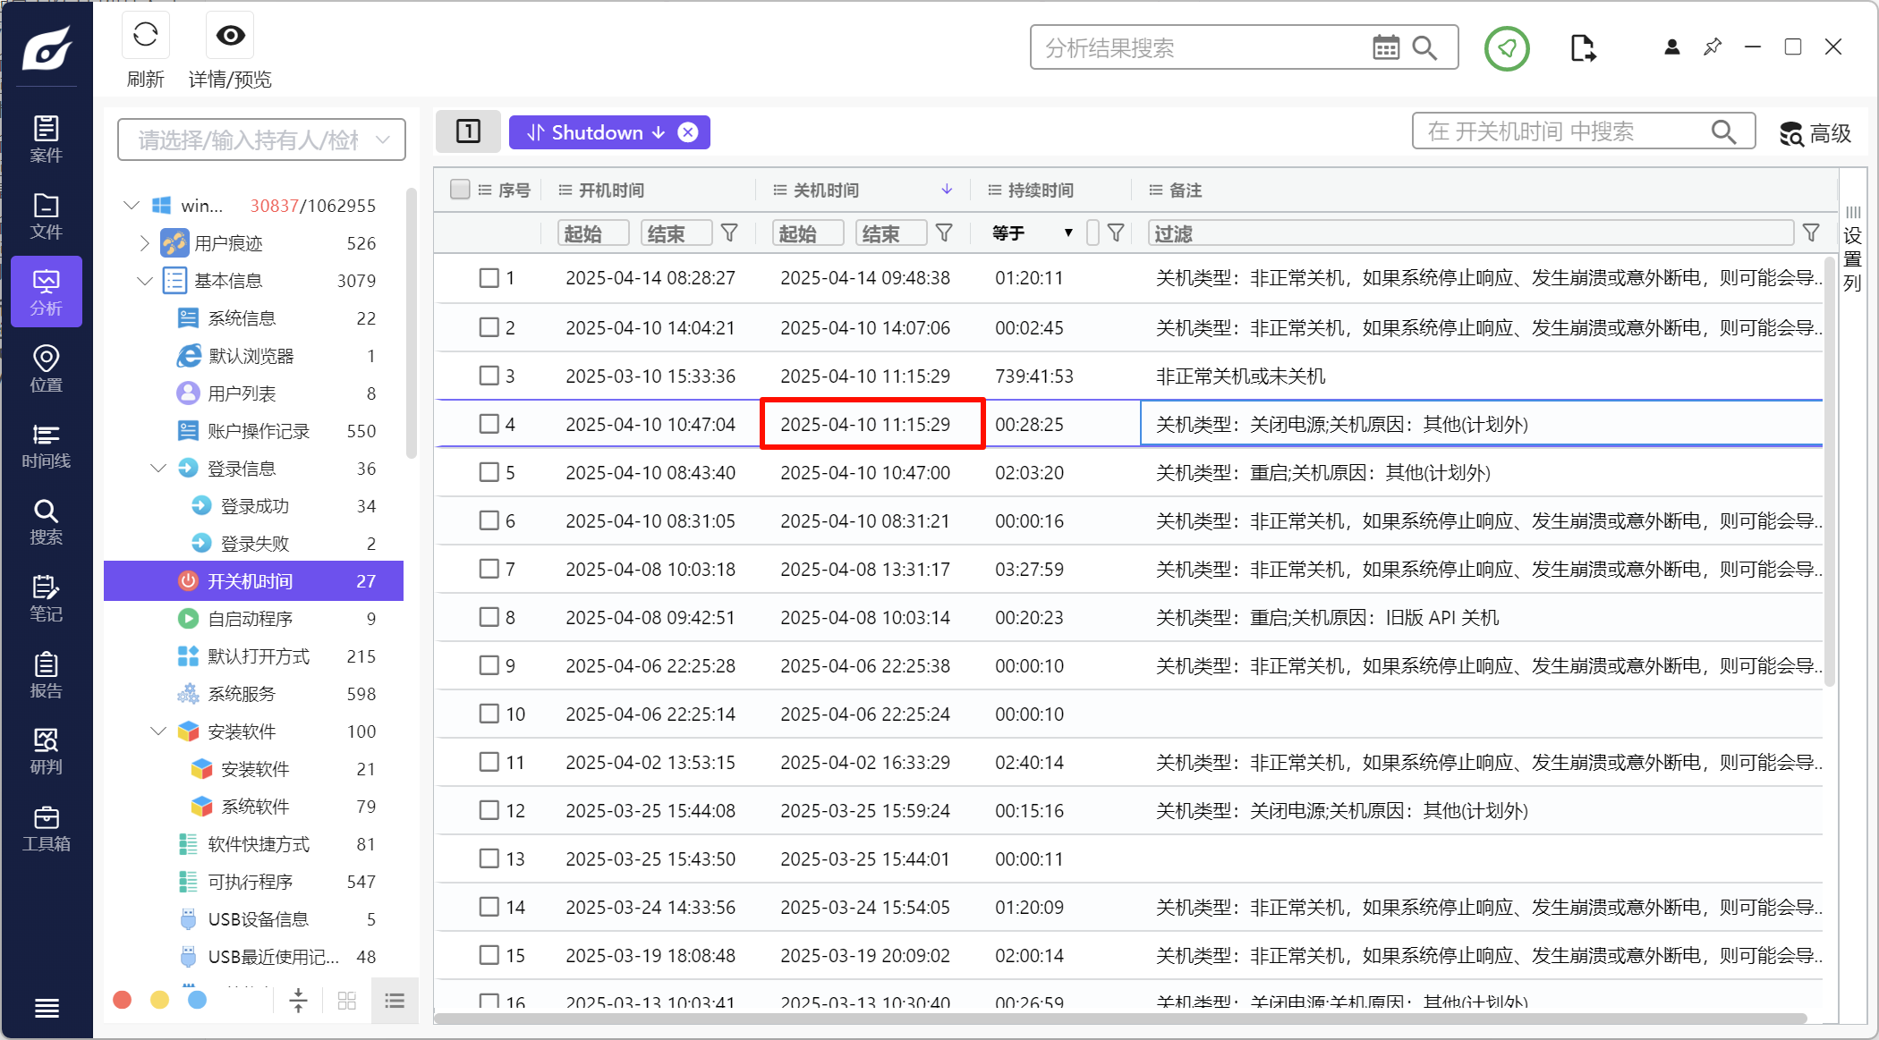Check row 8 checkbox
The height and width of the screenshot is (1040, 1879).
click(489, 617)
